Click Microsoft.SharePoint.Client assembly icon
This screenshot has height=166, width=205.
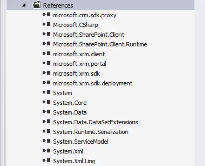(x=46, y=34)
